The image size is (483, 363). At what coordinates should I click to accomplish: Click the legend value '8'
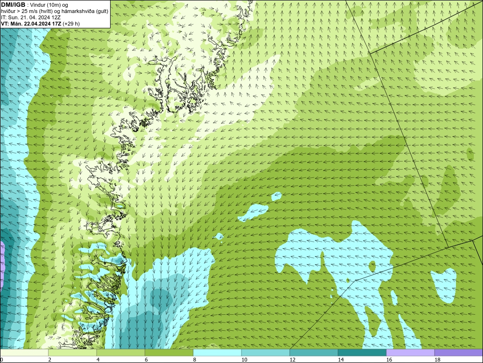(x=194, y=360)
